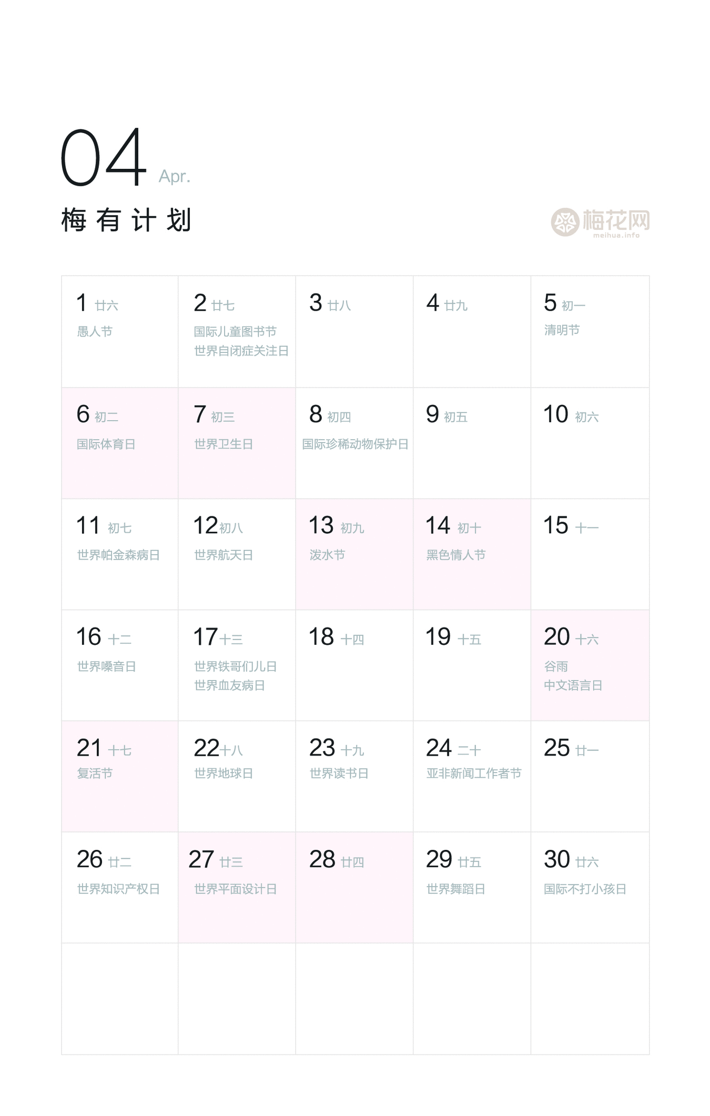
Task: Click the meihua.info text under the logo
Action: point(616,236)
